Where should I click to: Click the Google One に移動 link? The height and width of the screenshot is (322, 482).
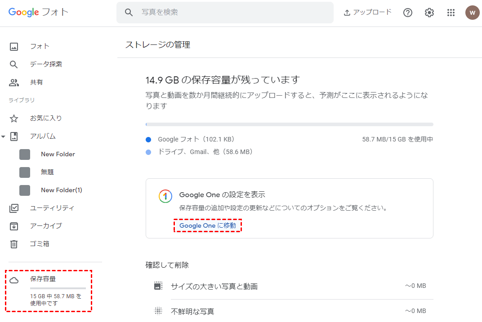(x=207, y=225)
